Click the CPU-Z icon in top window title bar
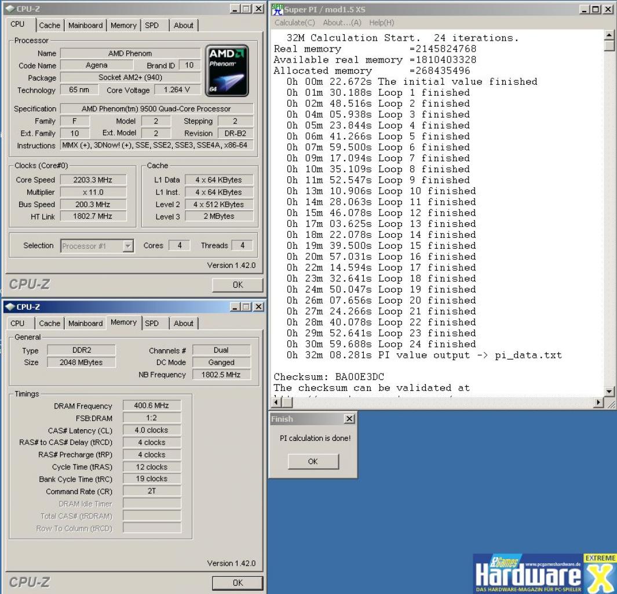Image resolution: width=617 pixels, height=594 pixels. point(10,9)
